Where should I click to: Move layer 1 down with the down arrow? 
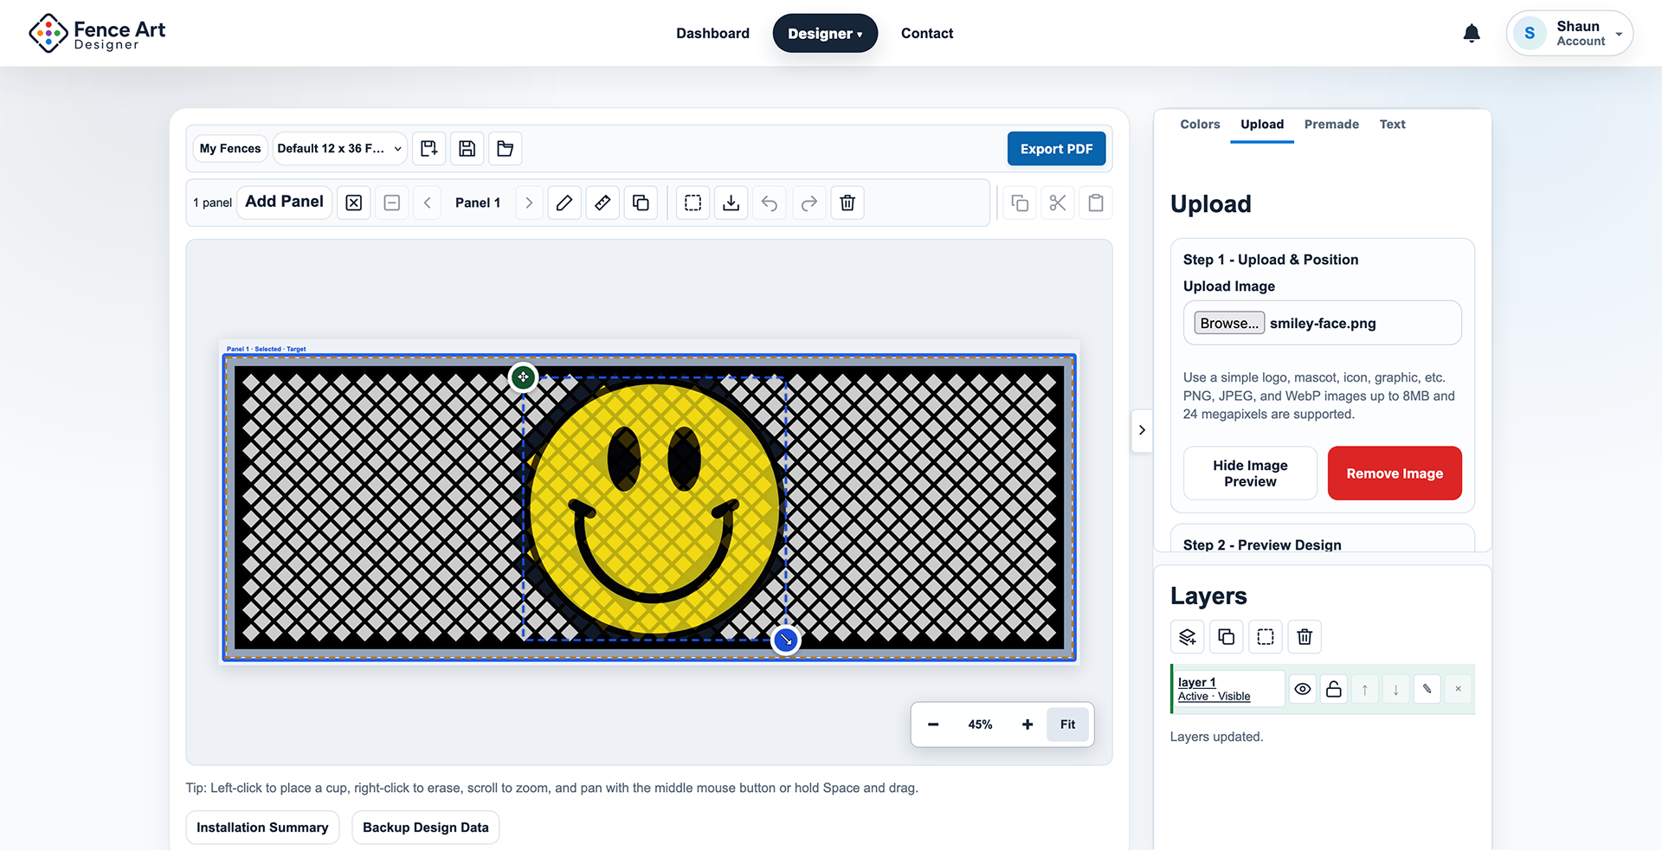point(1396,690)
